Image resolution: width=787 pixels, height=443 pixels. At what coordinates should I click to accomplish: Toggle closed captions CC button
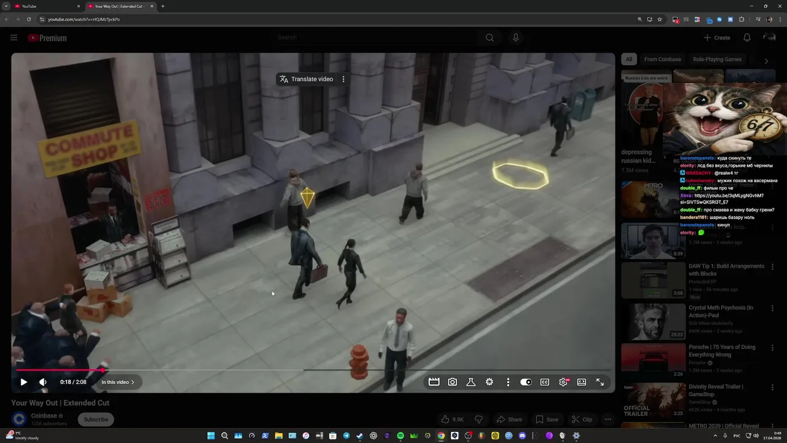coord(545,382)
